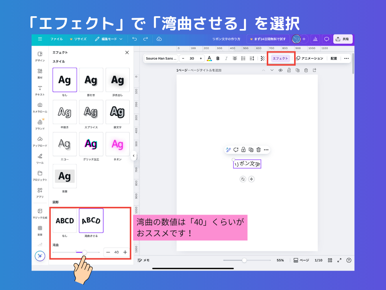The height and width of the screenshot is (290, 386).
Task: Open the 素材 (Elements) sidebar panel
Action: pyautogui.click(x=40, y=73)
